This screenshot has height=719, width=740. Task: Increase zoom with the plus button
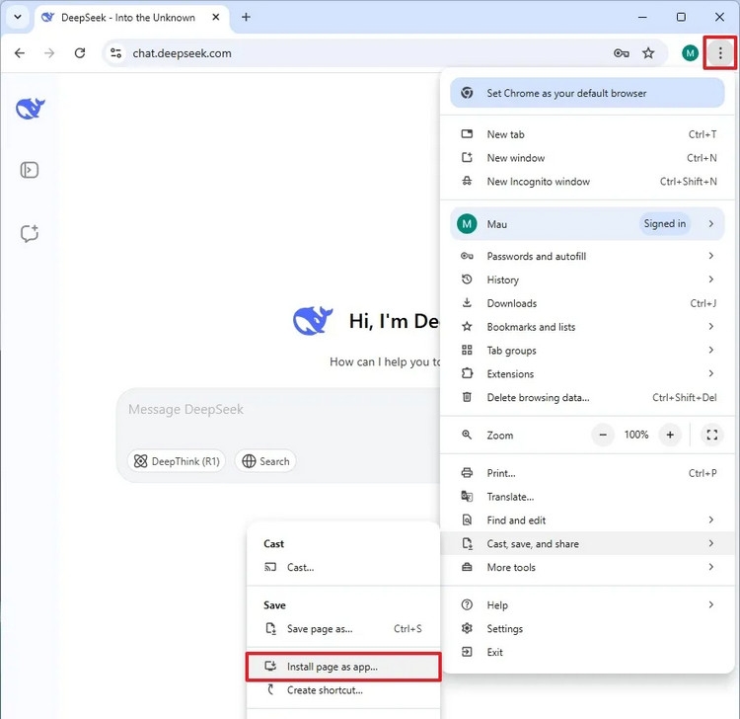click(x=670, y=435)
